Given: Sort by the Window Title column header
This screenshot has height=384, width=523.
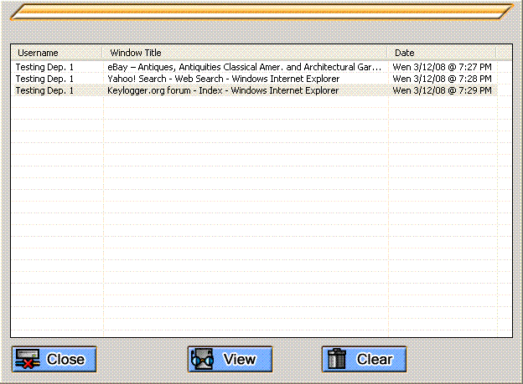Looking at the screenshot, I should [x=245, y=53].
